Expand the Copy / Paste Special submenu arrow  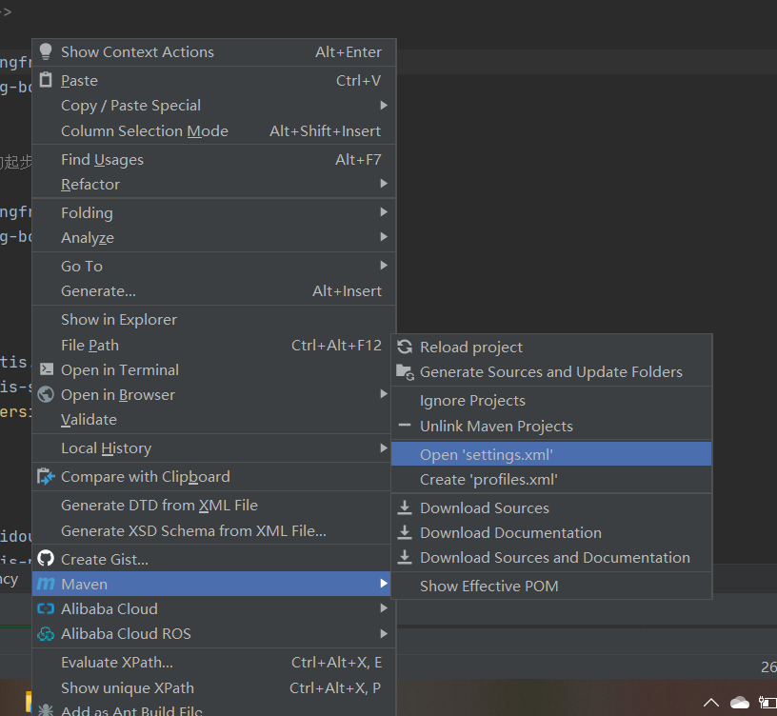pyautogui.click(x=384, y=105)
